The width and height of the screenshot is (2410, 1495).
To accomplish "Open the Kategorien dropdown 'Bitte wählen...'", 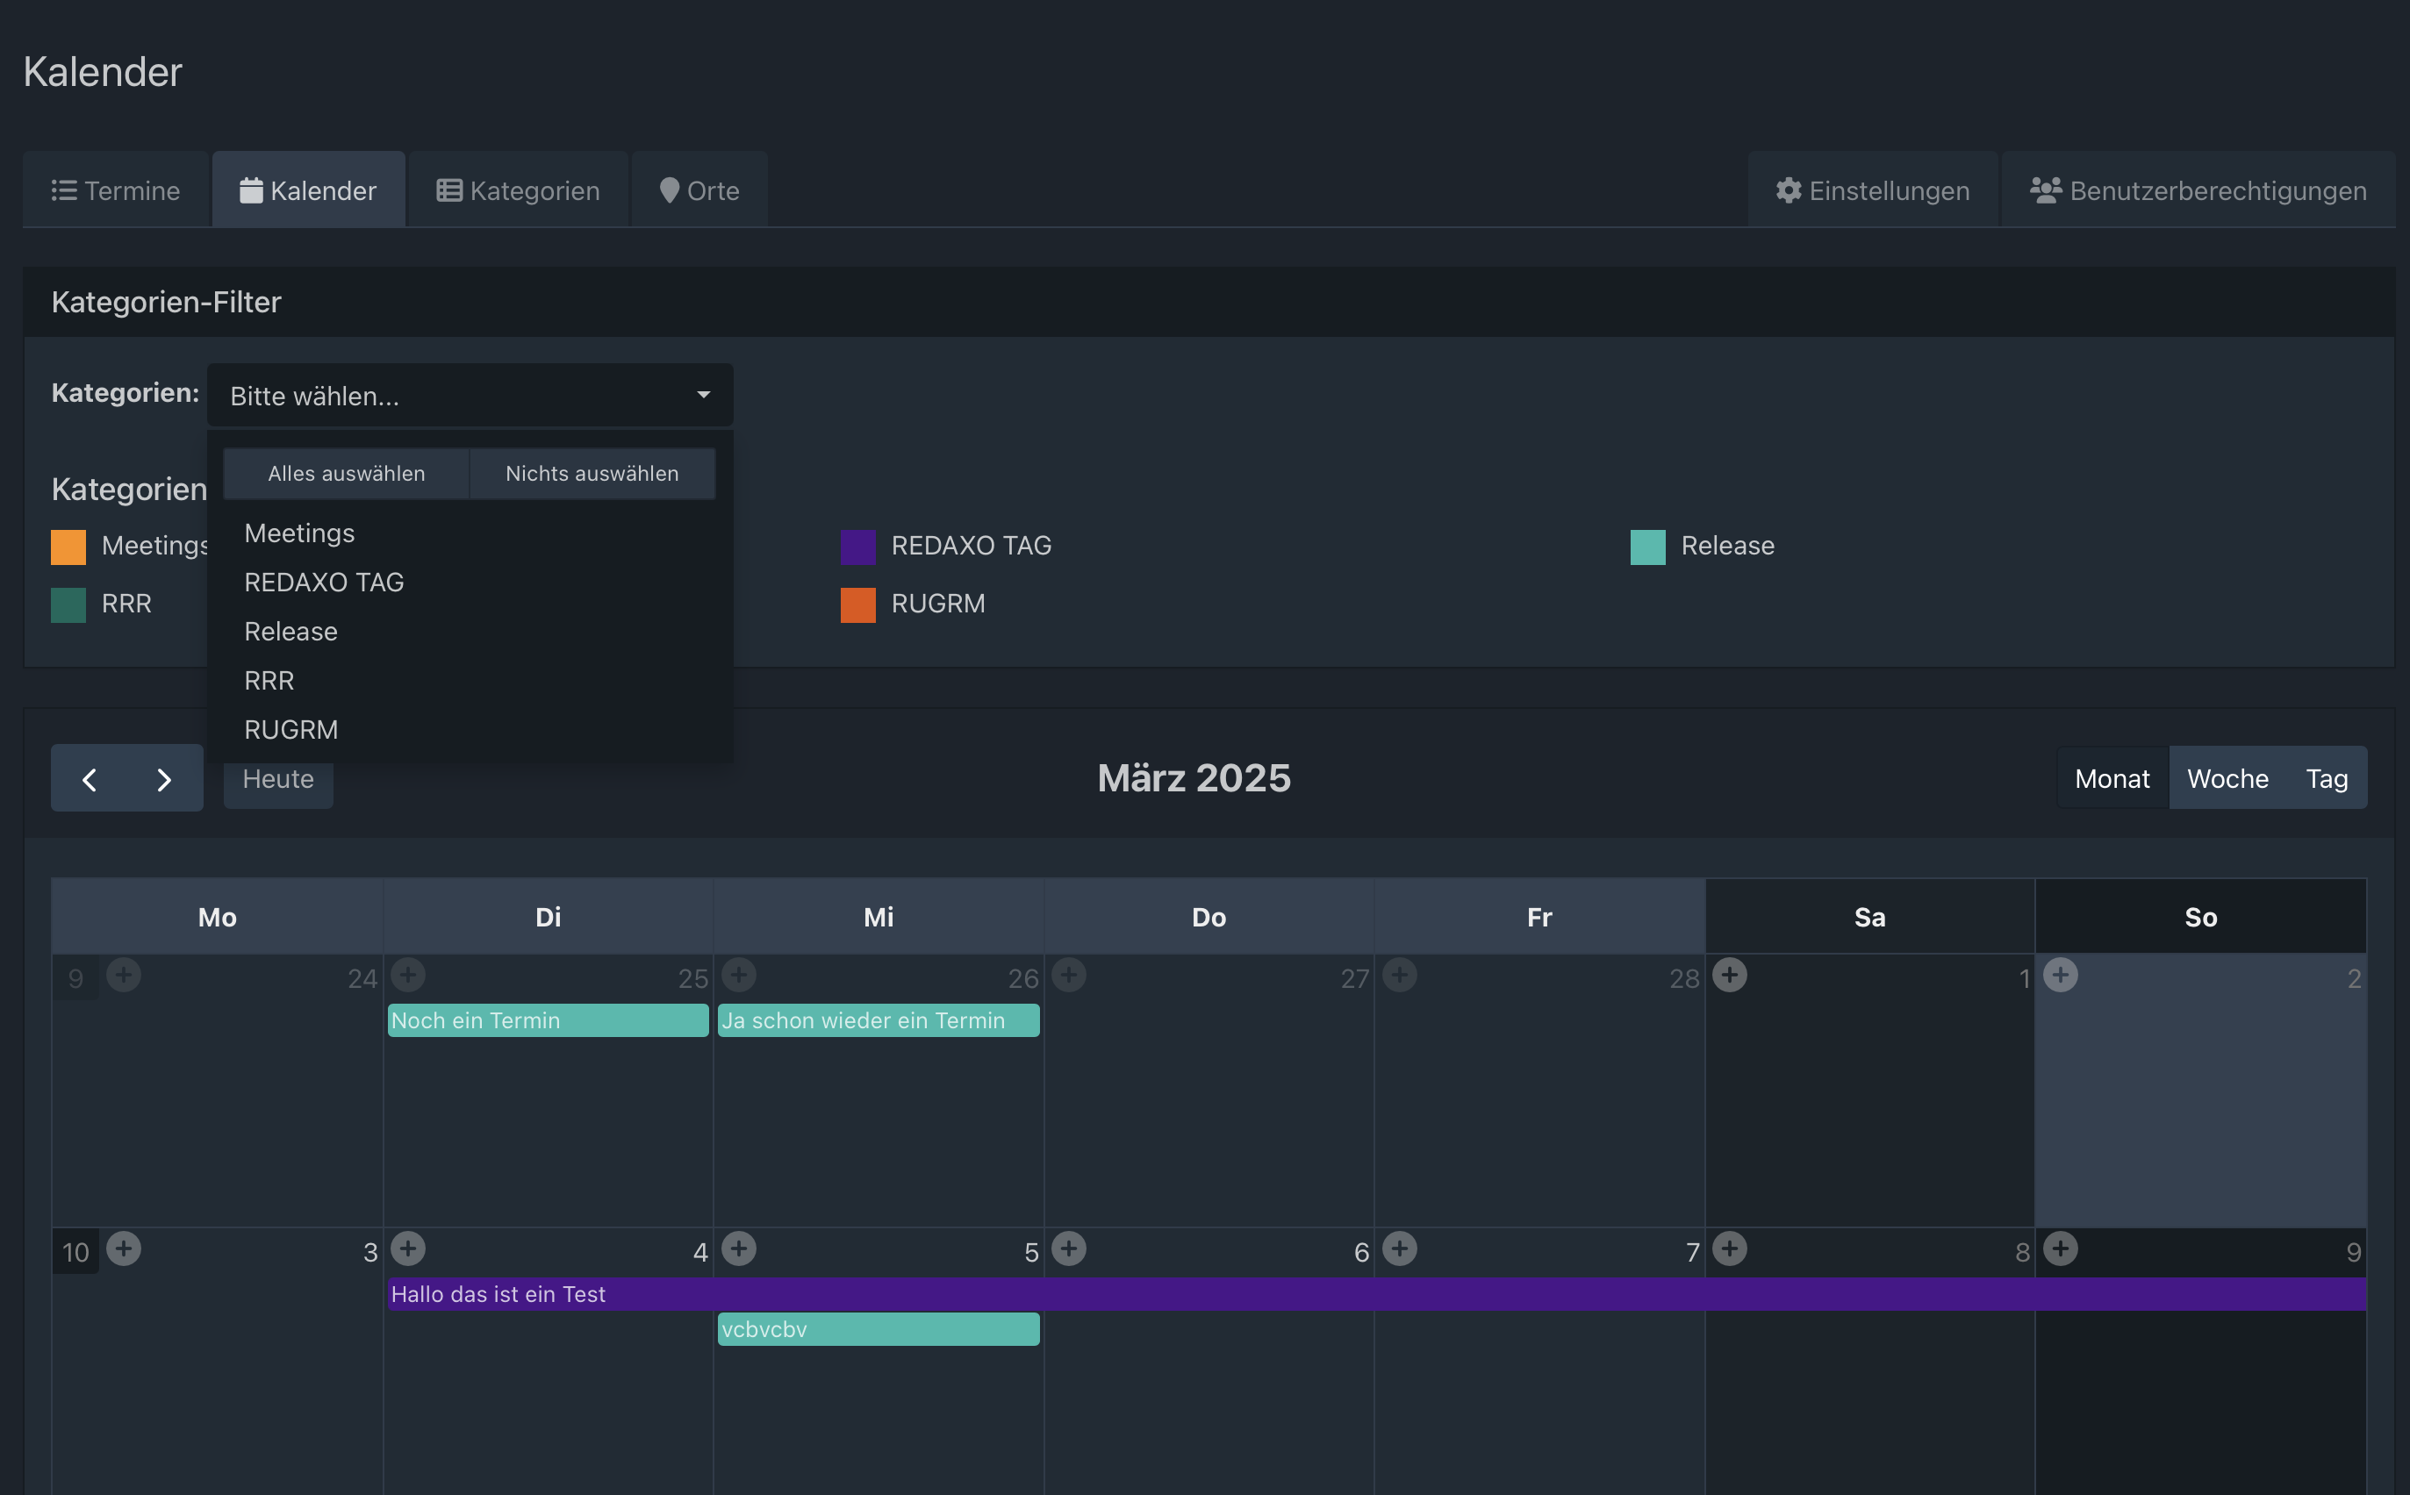I will tap(470, 396).
